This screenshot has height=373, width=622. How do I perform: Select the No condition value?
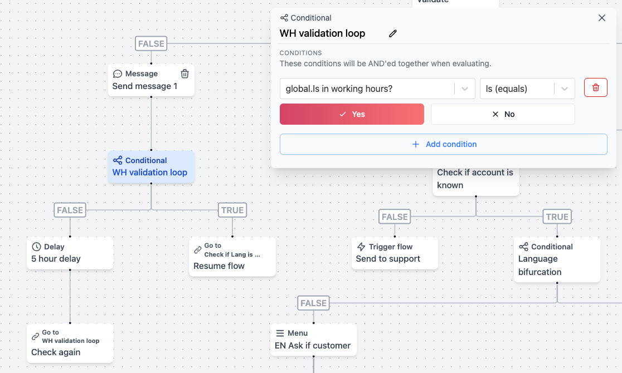502,114
